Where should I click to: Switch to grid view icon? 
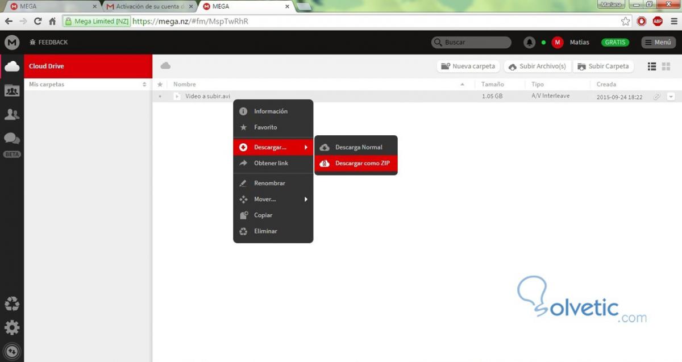[666, 66]
